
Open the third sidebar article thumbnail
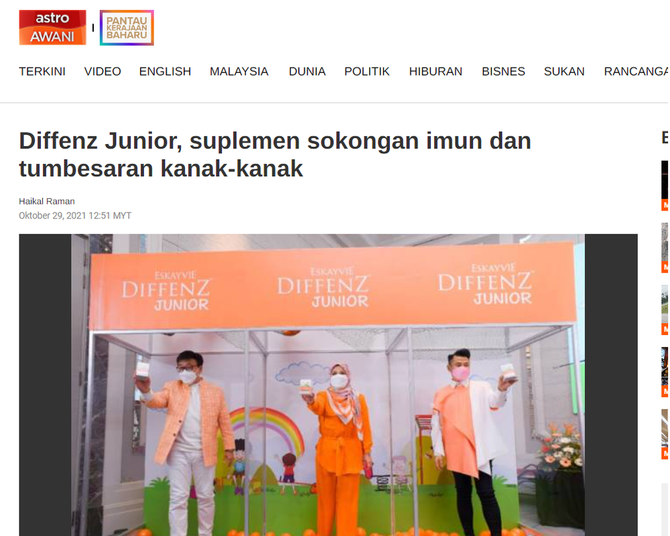[x=665, y=310]
